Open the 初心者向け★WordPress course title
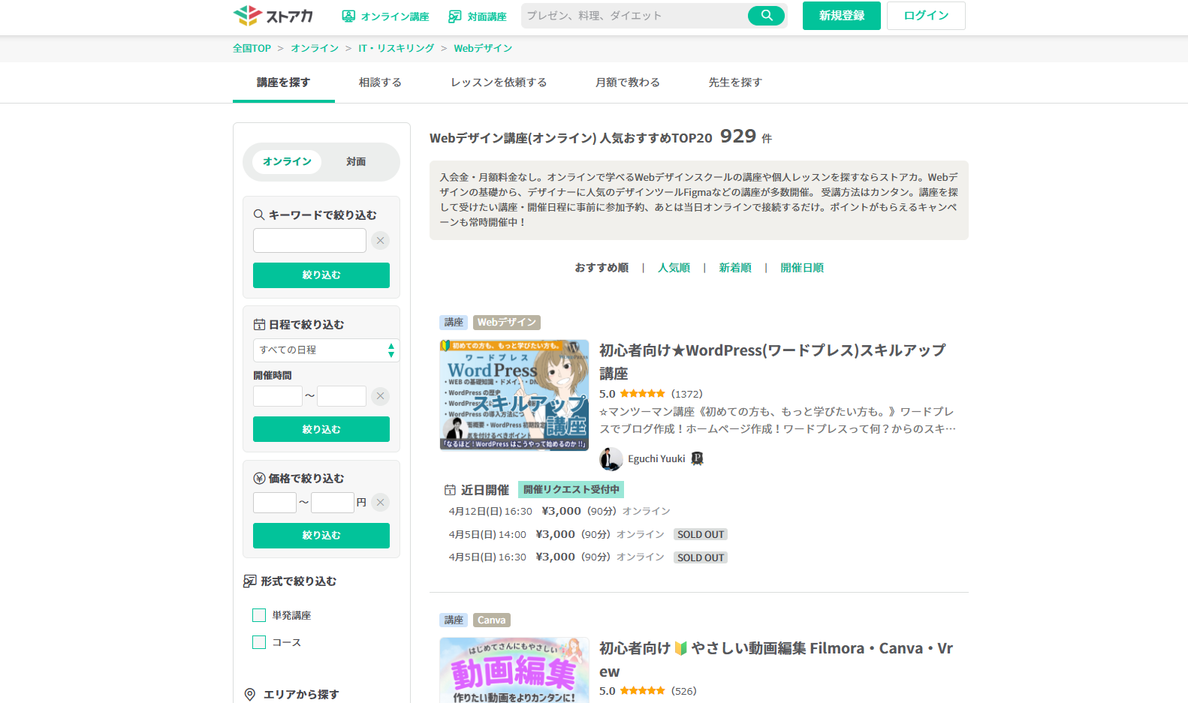 click(773, 362)
